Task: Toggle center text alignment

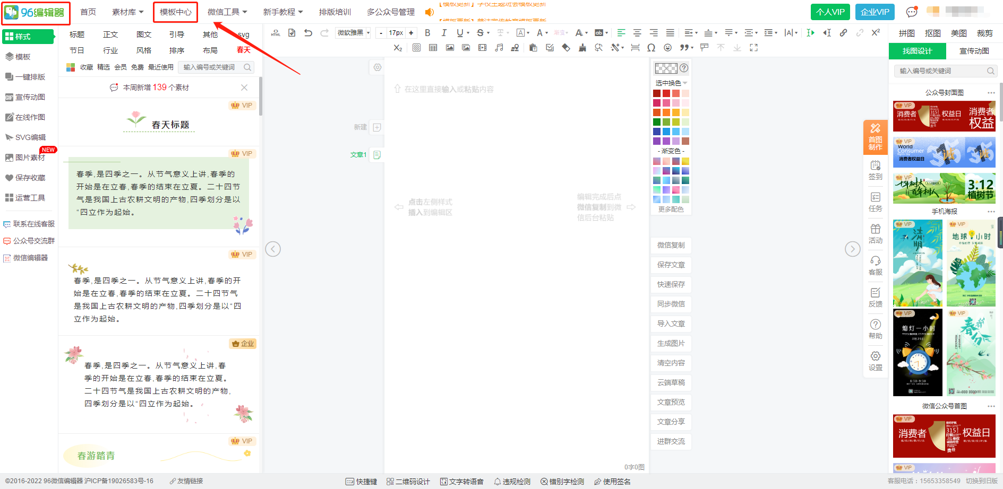Action: tap(637, 33)
